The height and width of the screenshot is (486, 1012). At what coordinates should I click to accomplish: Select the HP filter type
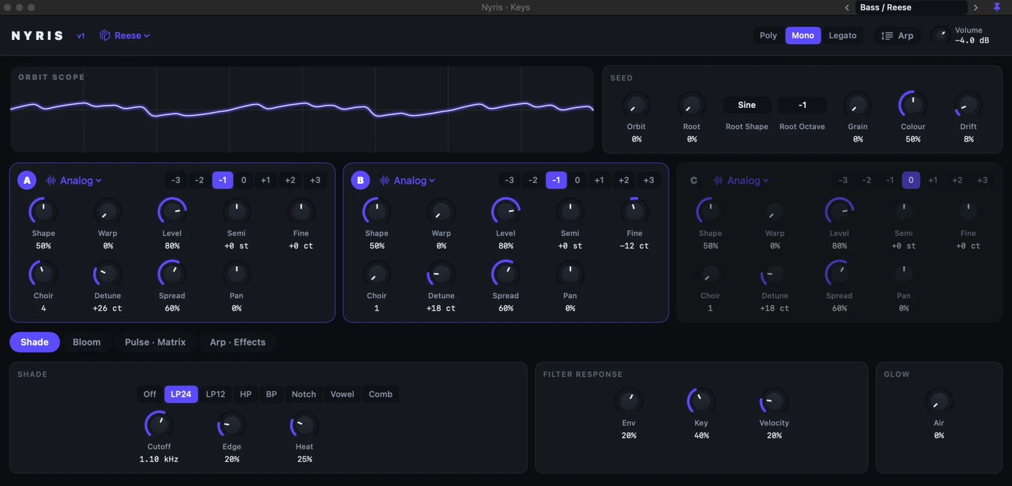[246, 394]
